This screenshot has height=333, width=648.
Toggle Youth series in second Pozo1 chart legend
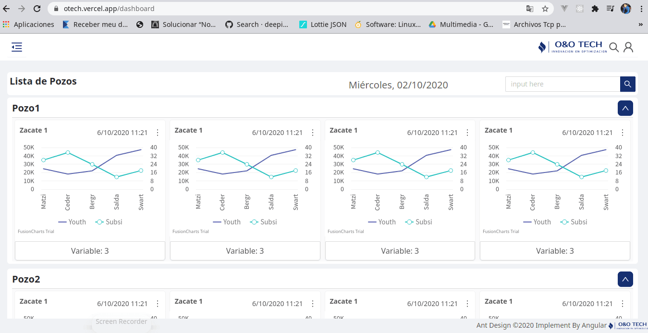(x=227, y=222)
